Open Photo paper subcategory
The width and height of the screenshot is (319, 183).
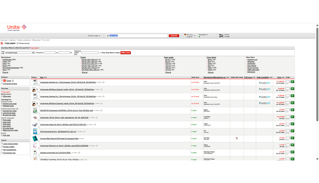click(x=7, y=120)
